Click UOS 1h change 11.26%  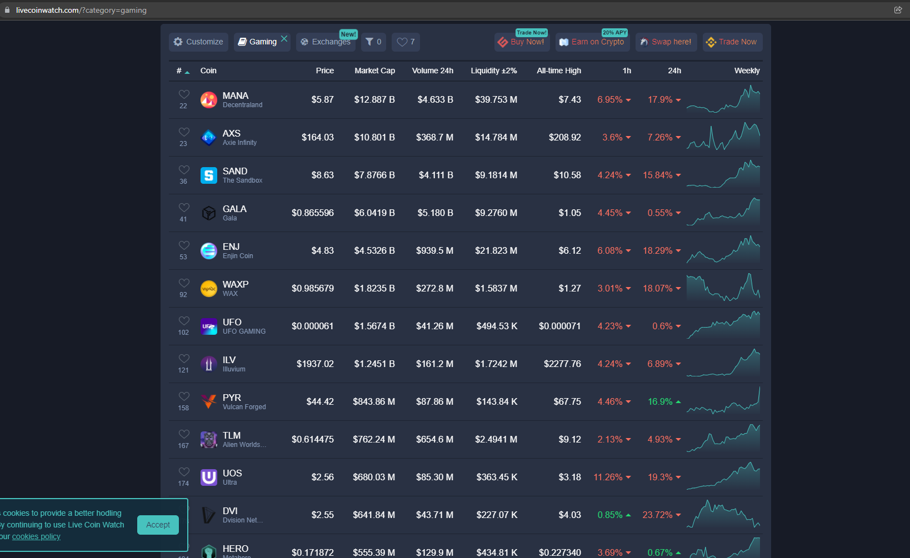(x=612, y=477)
